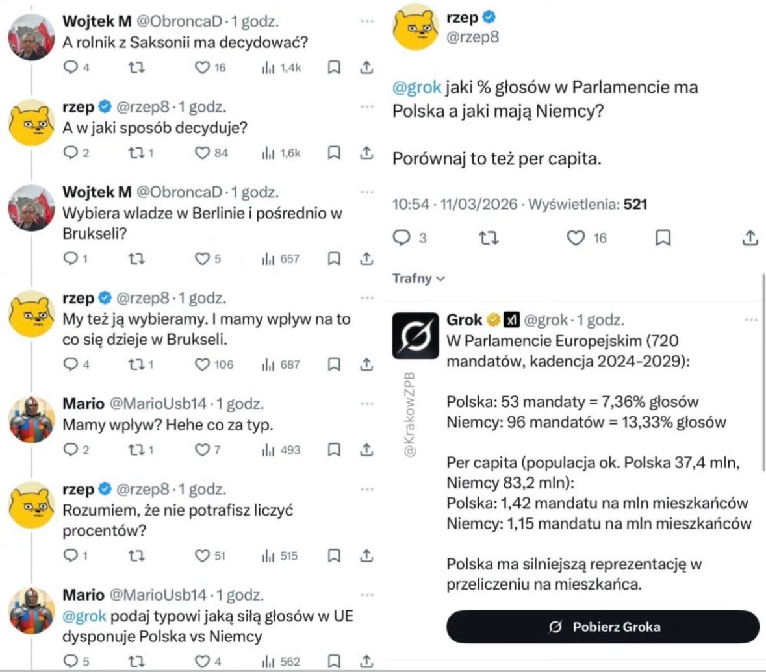Screen dimensions: 766x672
Task: Bookmark rzep's main post on the right
Action: pos(662,238)
